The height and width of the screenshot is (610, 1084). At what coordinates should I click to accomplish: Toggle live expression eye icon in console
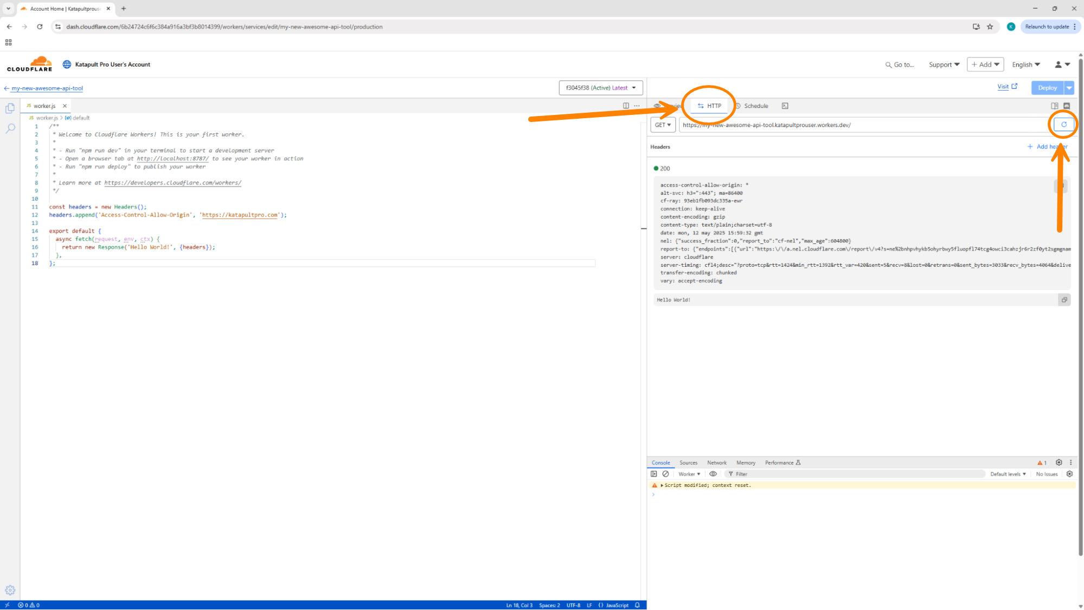pos(713,474)
